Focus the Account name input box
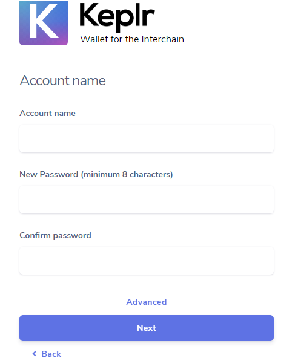The height and width of the screenshot is (361, 301). pyautogui.click(x=147, y=138)
